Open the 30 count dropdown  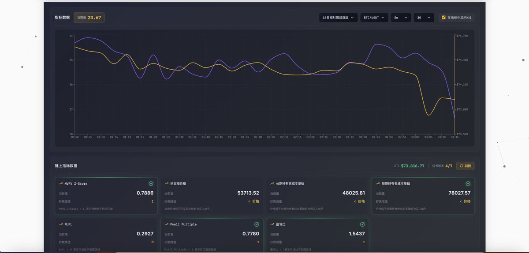[x=424, y=18]
